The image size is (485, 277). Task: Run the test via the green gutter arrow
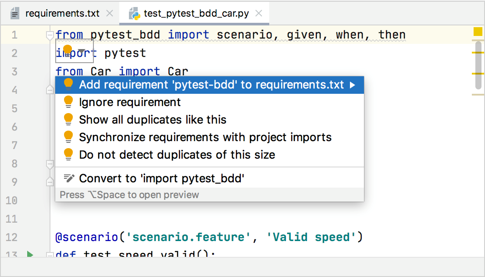(x=29, y=253)
